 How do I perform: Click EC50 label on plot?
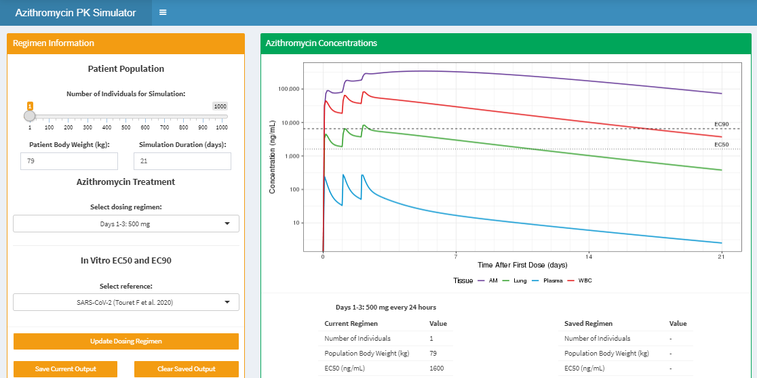point(721,145)
